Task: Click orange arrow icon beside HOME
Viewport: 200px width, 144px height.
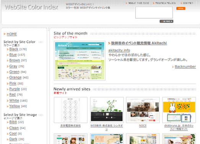Action: click(5, 34)
